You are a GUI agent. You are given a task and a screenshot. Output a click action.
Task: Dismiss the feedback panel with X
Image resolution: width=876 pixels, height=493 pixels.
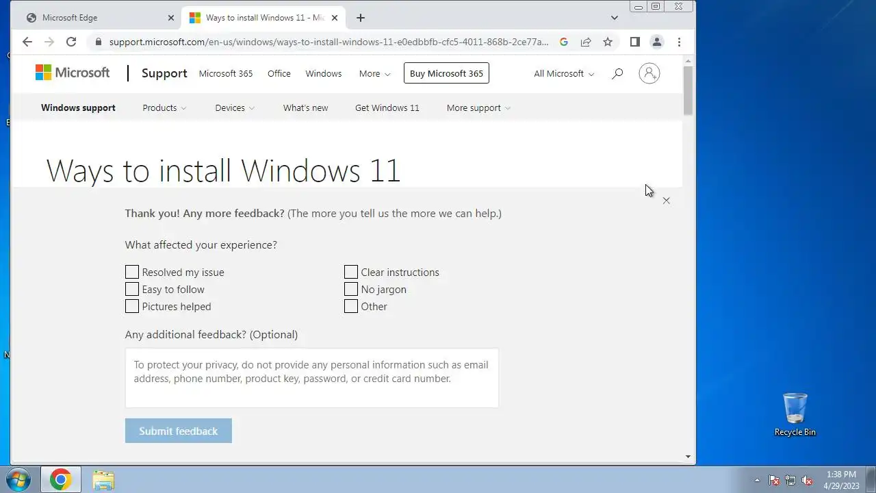(x=666, y=201)
